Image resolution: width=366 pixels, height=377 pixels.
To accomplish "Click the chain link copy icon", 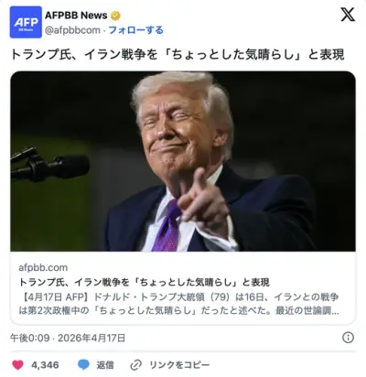I will 135,365.
